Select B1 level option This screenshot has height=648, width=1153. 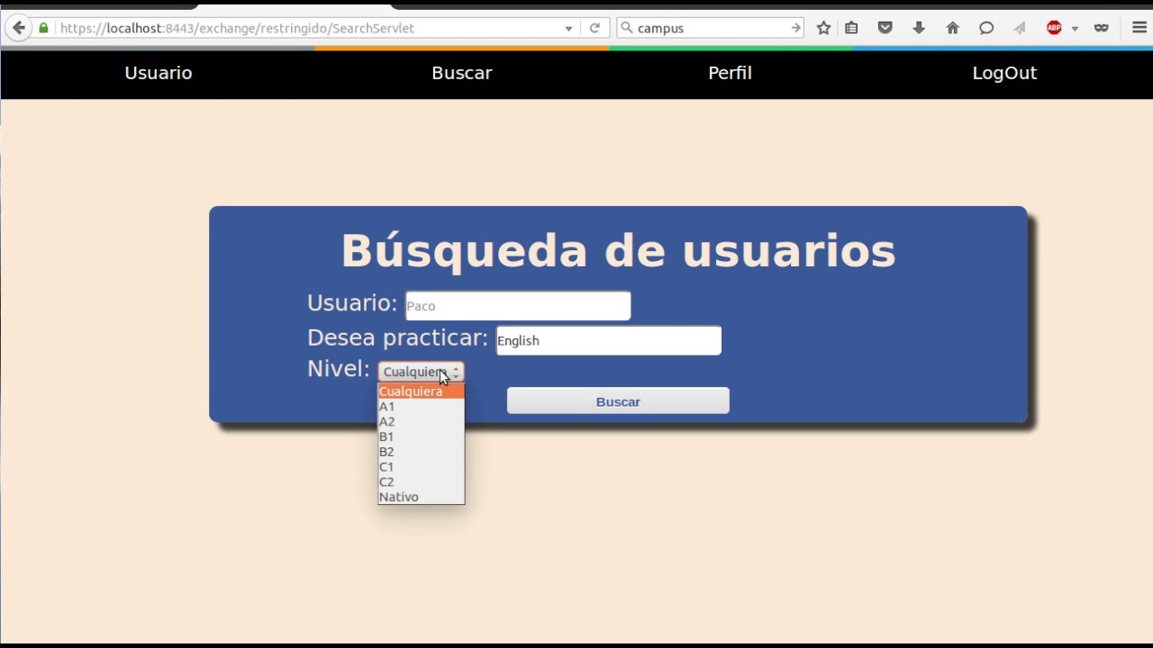[x=421, y=436]
